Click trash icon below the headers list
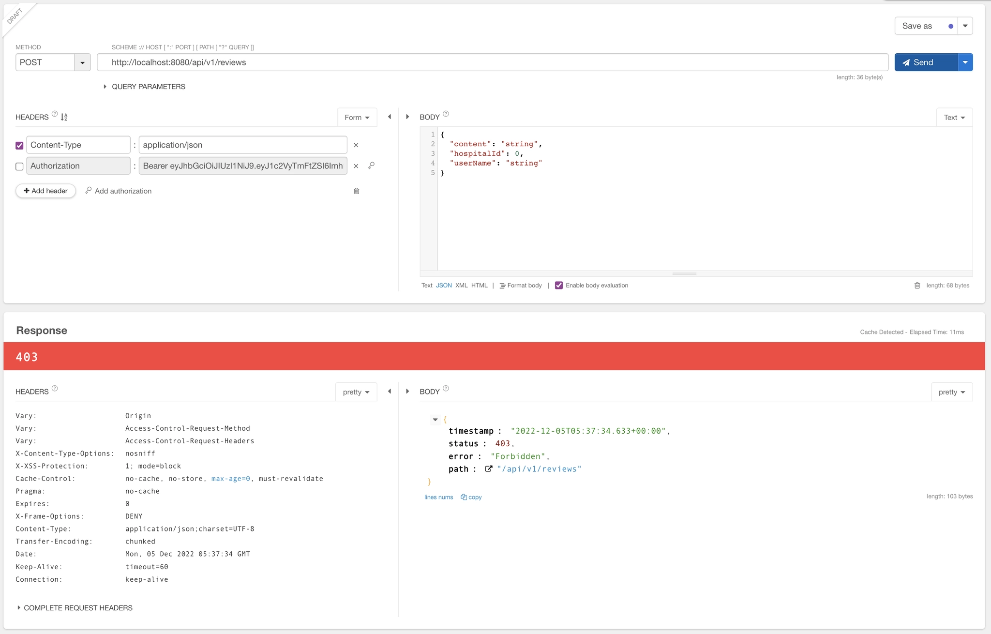This screenshot has height=634, width=991. click(357, 191)
